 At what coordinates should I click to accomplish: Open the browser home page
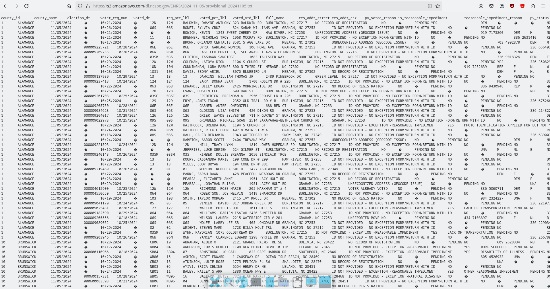point(69,6)
